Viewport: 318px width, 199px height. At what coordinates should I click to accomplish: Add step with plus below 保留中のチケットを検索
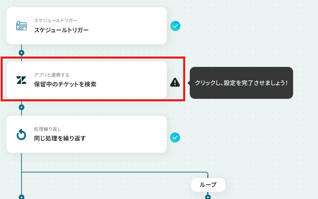pyautogui.click(x=22, y=107)
